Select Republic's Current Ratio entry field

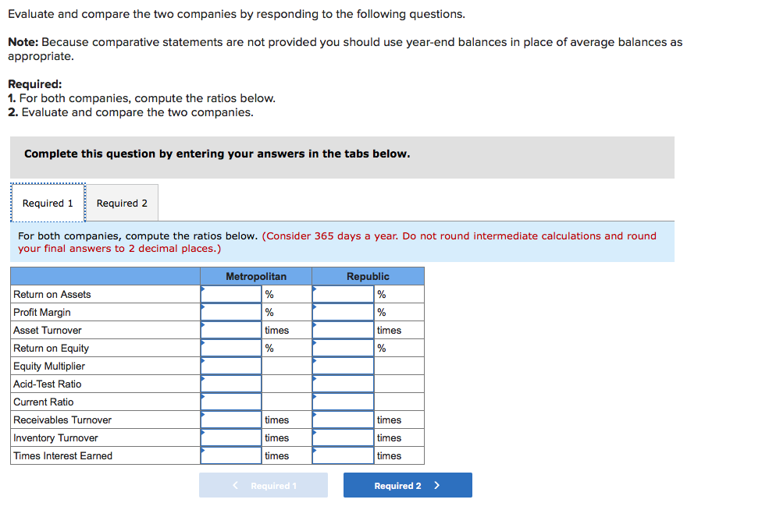pyautogui.click(x=343, y=402)
